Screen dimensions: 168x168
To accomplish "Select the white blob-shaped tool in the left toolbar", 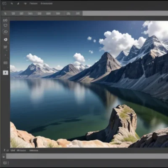I will [x=5, y=39].
